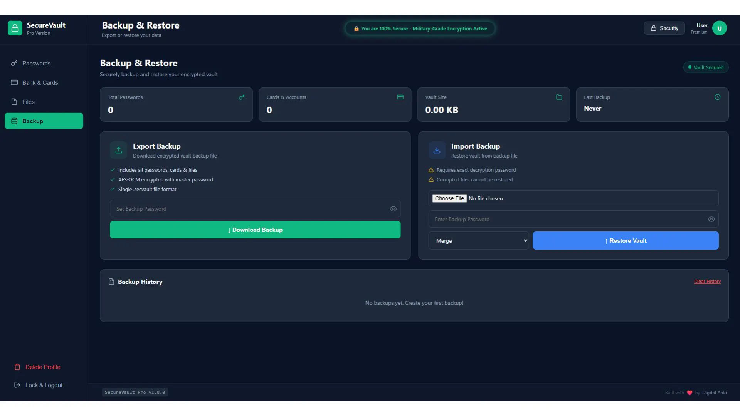Click Lock & Logout
Viewport: 740px width, 416px height.
tap(44, 385)
